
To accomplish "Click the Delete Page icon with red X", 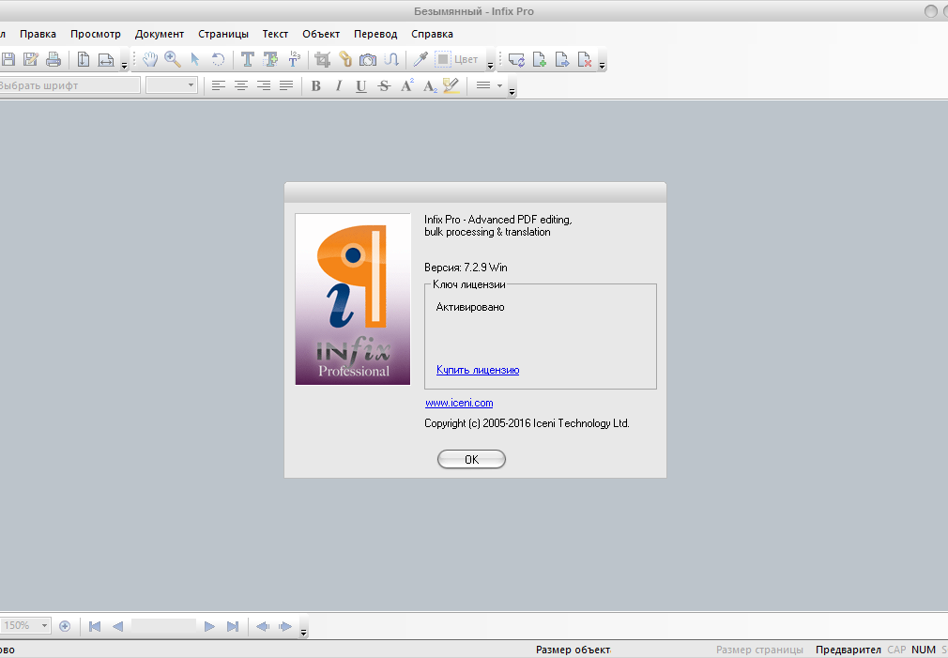I will (585, 59).
